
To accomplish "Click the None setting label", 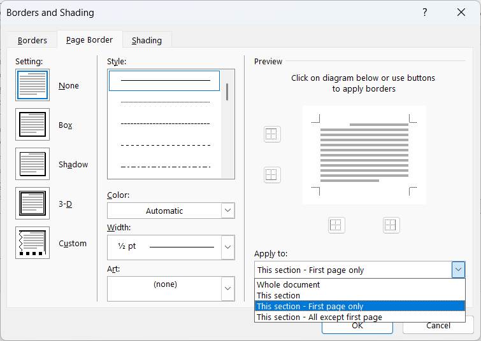I will click(69, 85).
